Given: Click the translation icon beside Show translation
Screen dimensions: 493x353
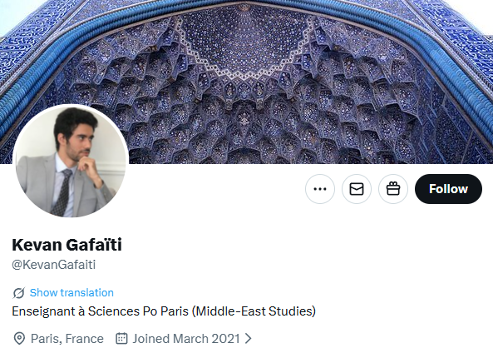Looking at the screenshot, I should point(18,293).
